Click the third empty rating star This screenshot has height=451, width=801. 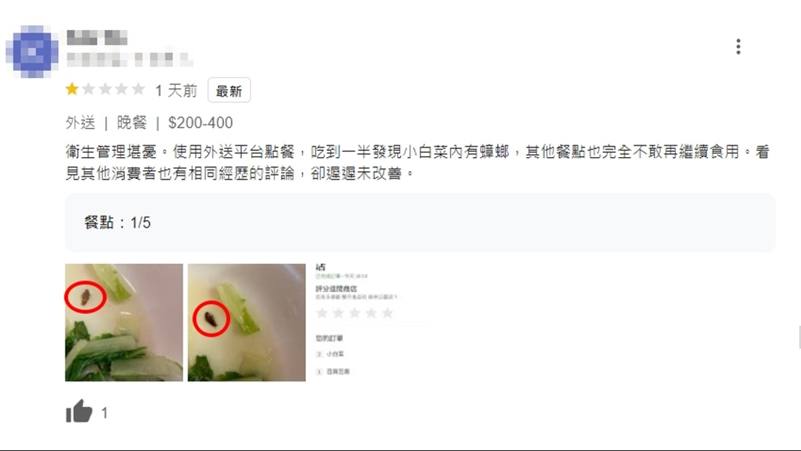tap(105, 90)
